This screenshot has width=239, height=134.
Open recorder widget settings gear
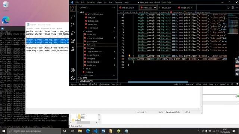(237, 74)
